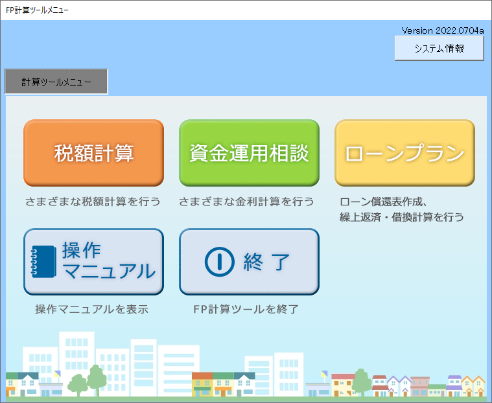This screenshot has height=403, width=492.
Task: Click the Version 2022.0704a text
Action: (442, 30)
